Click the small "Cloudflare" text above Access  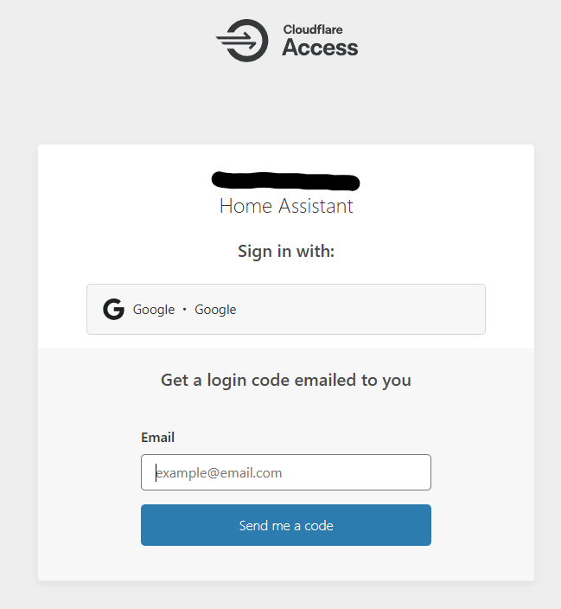point(311,29)
